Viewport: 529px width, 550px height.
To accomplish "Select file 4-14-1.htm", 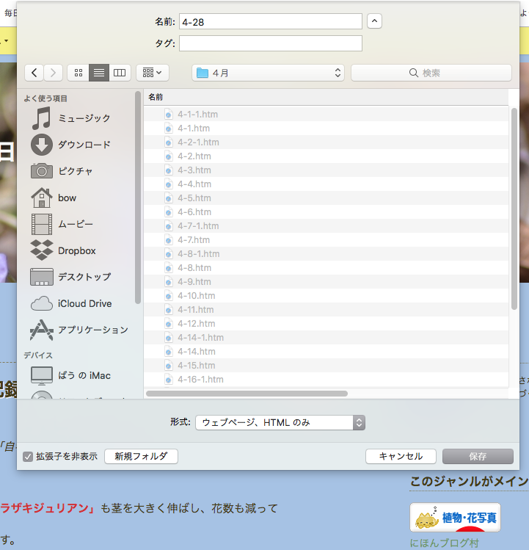I will (x=326, y=338).
